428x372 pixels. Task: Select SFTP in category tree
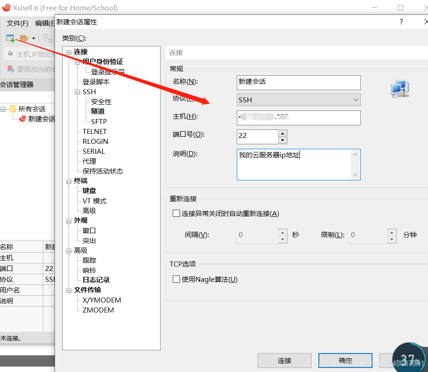[x=99, y=121]
